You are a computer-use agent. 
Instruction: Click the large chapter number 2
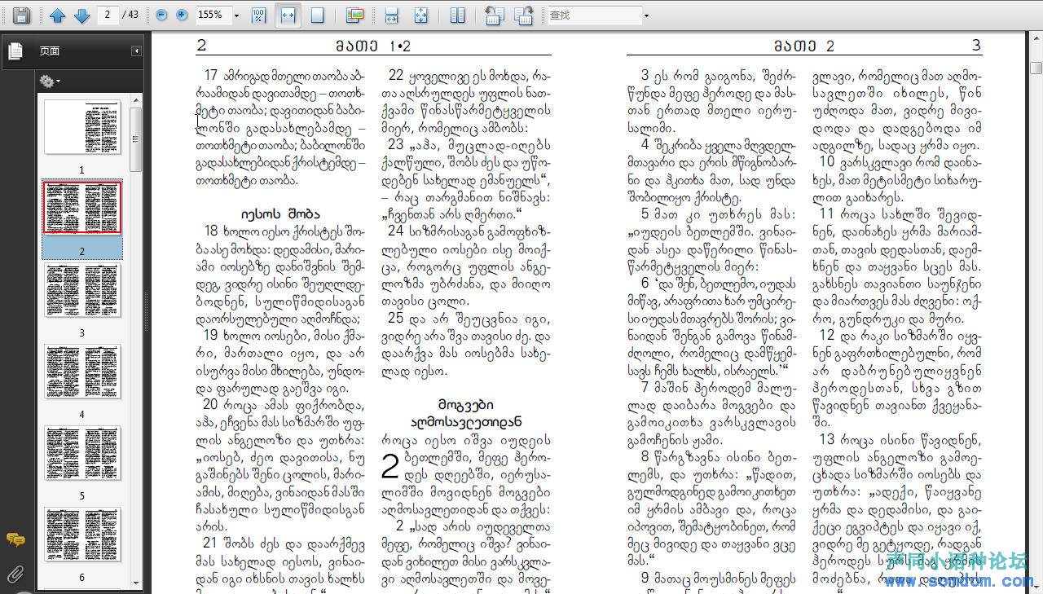(390, 467)
